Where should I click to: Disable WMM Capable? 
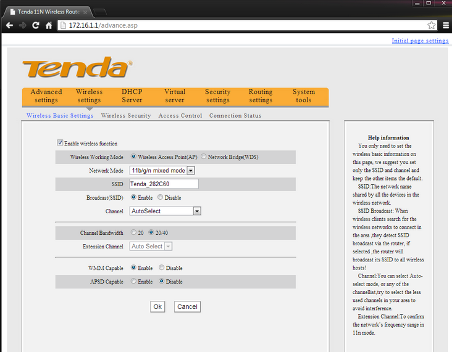(x=161, y=268)
